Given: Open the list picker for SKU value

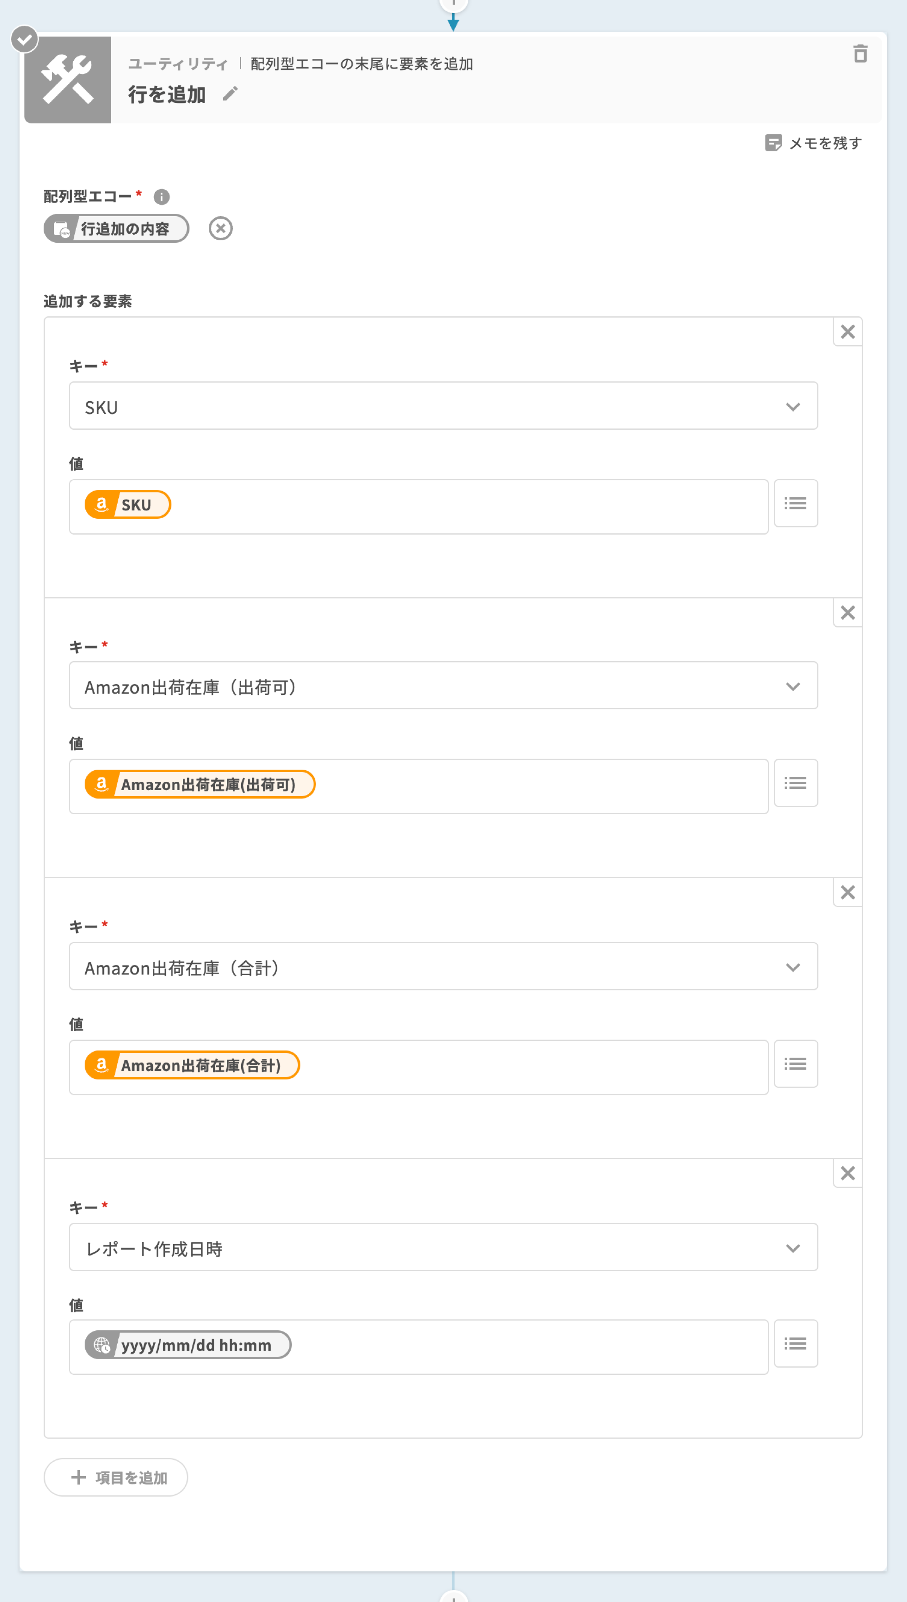Looking at the screenshot, I should click(795, 503).
